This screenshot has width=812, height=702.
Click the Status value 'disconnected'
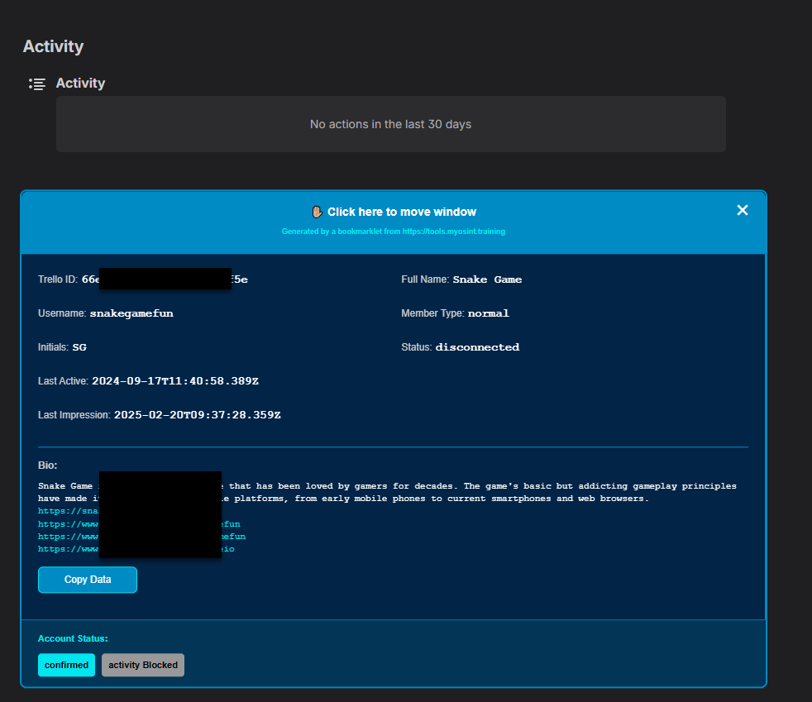[x=477, y=347]
